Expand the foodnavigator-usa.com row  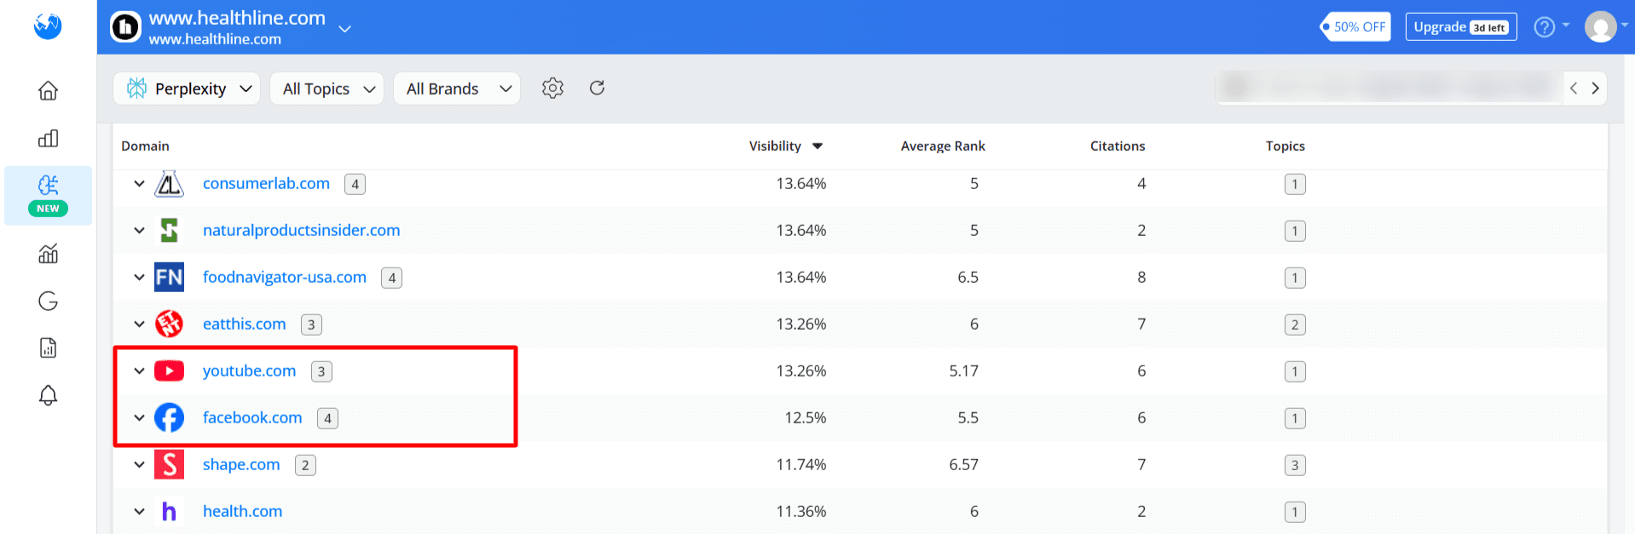point(139,277)
